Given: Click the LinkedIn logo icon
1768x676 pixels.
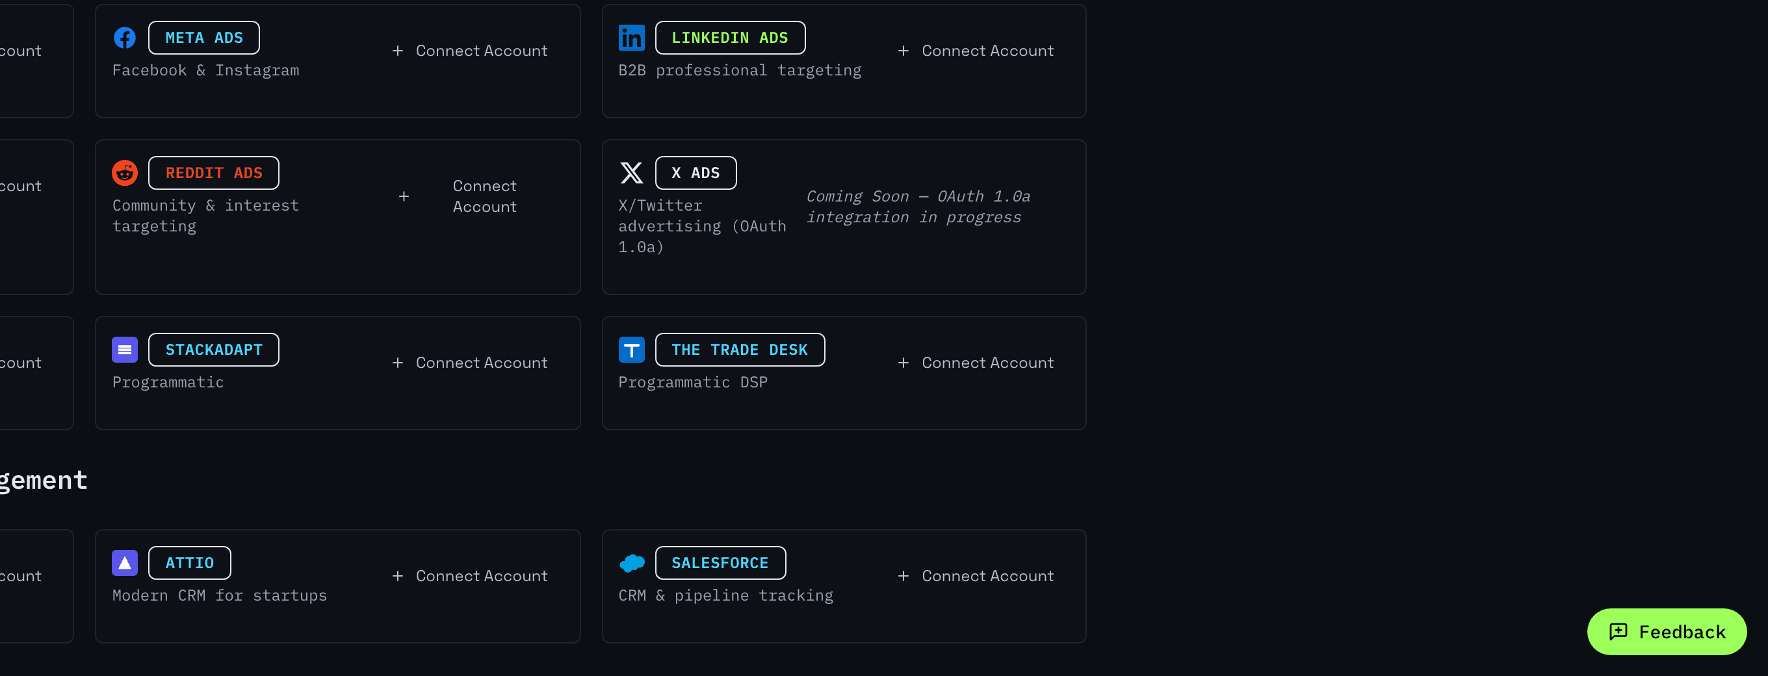Looking at the screenshot, I should coord(631,38).
